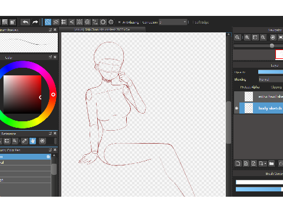Select the body sketch layer

(x=270, y=108)
